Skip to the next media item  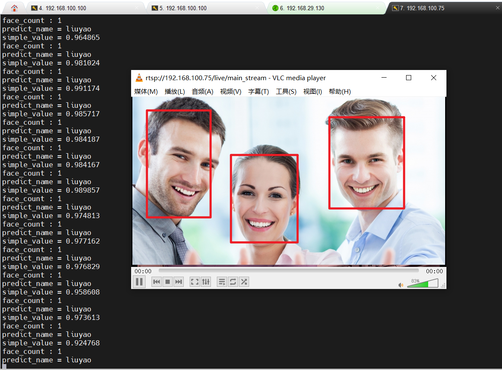[178, 281]
